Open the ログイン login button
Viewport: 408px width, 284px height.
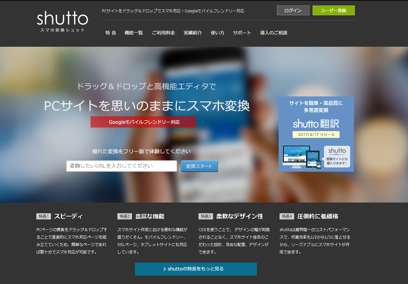point(293,10)
